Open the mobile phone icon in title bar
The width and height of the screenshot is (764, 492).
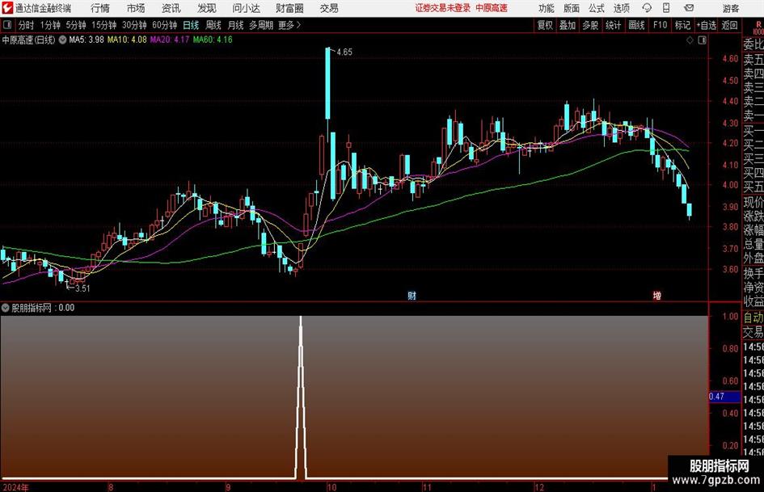point(666,8)
